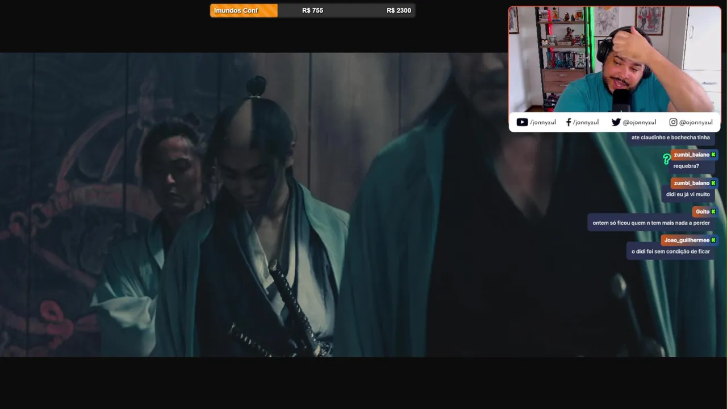Click the Facebook logo icon

tap(569, 122)
